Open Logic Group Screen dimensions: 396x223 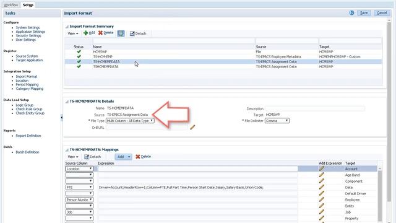pos(25,105)
